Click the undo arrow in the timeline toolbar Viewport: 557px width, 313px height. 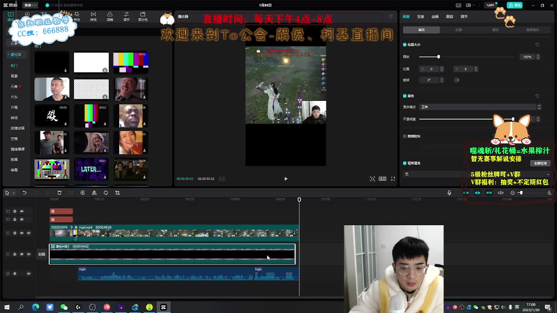click(x=24, y=193)
